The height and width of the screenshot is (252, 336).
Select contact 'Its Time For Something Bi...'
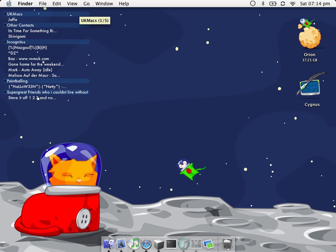click(x=32, y=31)
